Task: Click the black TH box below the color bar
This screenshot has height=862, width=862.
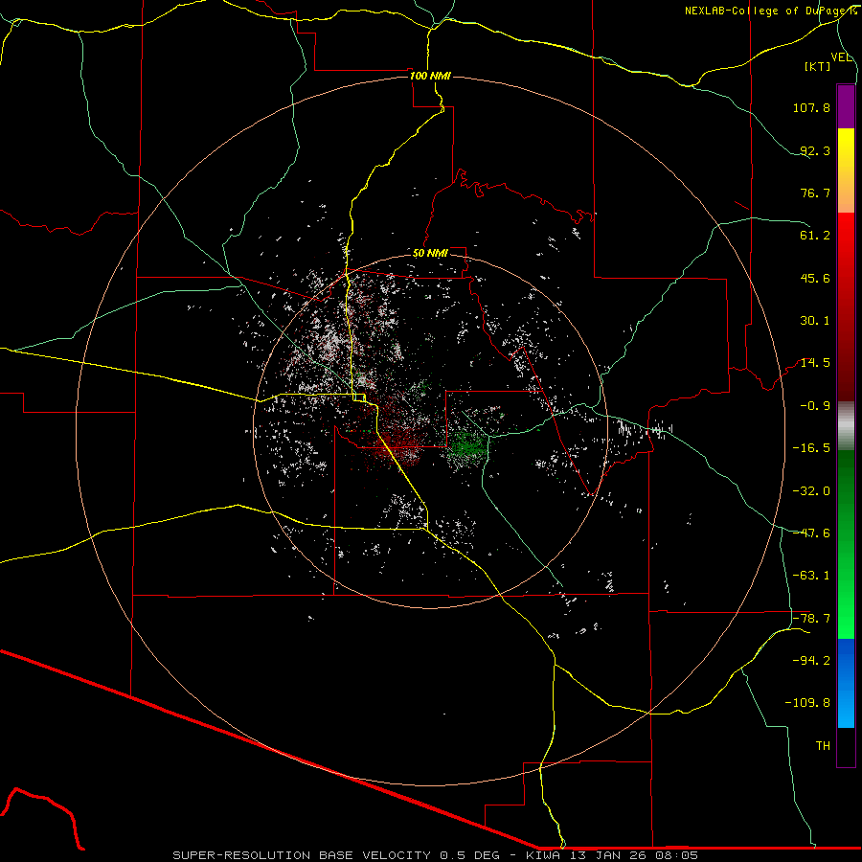Action: click(x=846, y=748)
